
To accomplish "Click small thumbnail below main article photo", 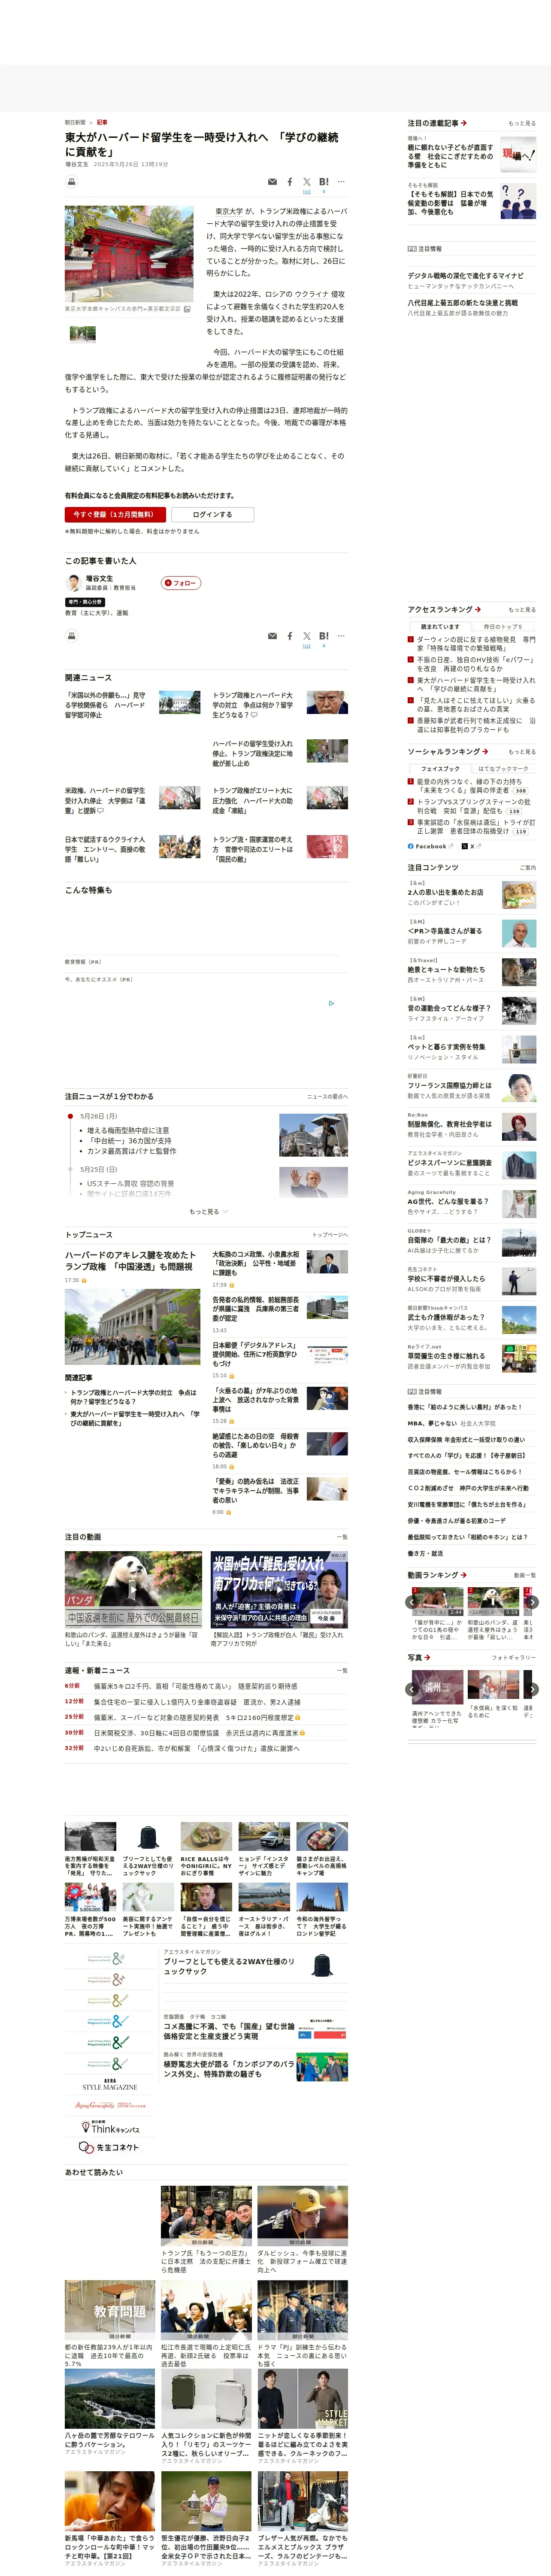I will coord(83,334).
